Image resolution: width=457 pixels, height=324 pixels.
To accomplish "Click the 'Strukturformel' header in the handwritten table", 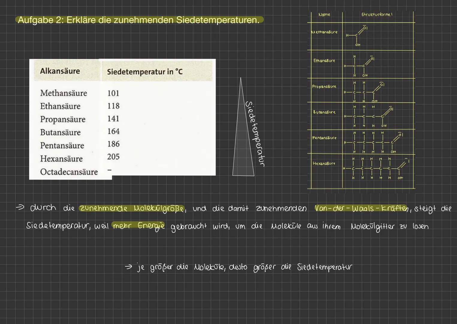I will point(377,14).
